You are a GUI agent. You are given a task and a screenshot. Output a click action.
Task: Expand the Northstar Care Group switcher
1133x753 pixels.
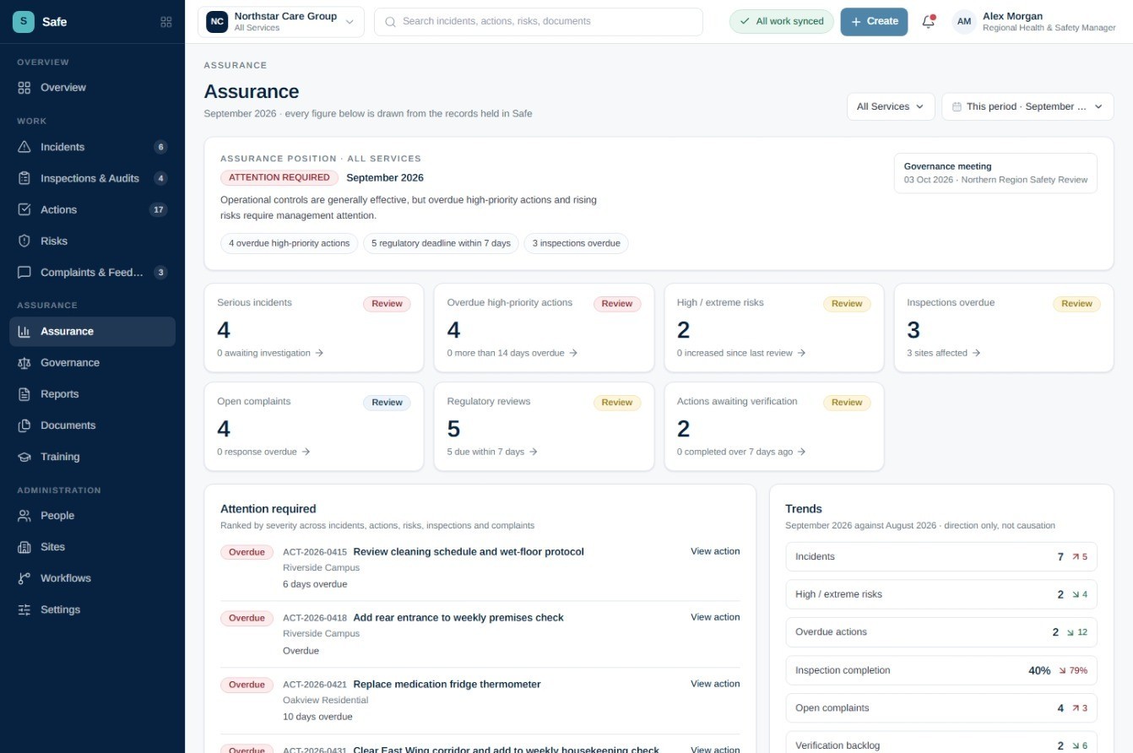click(x=281, y=22)
